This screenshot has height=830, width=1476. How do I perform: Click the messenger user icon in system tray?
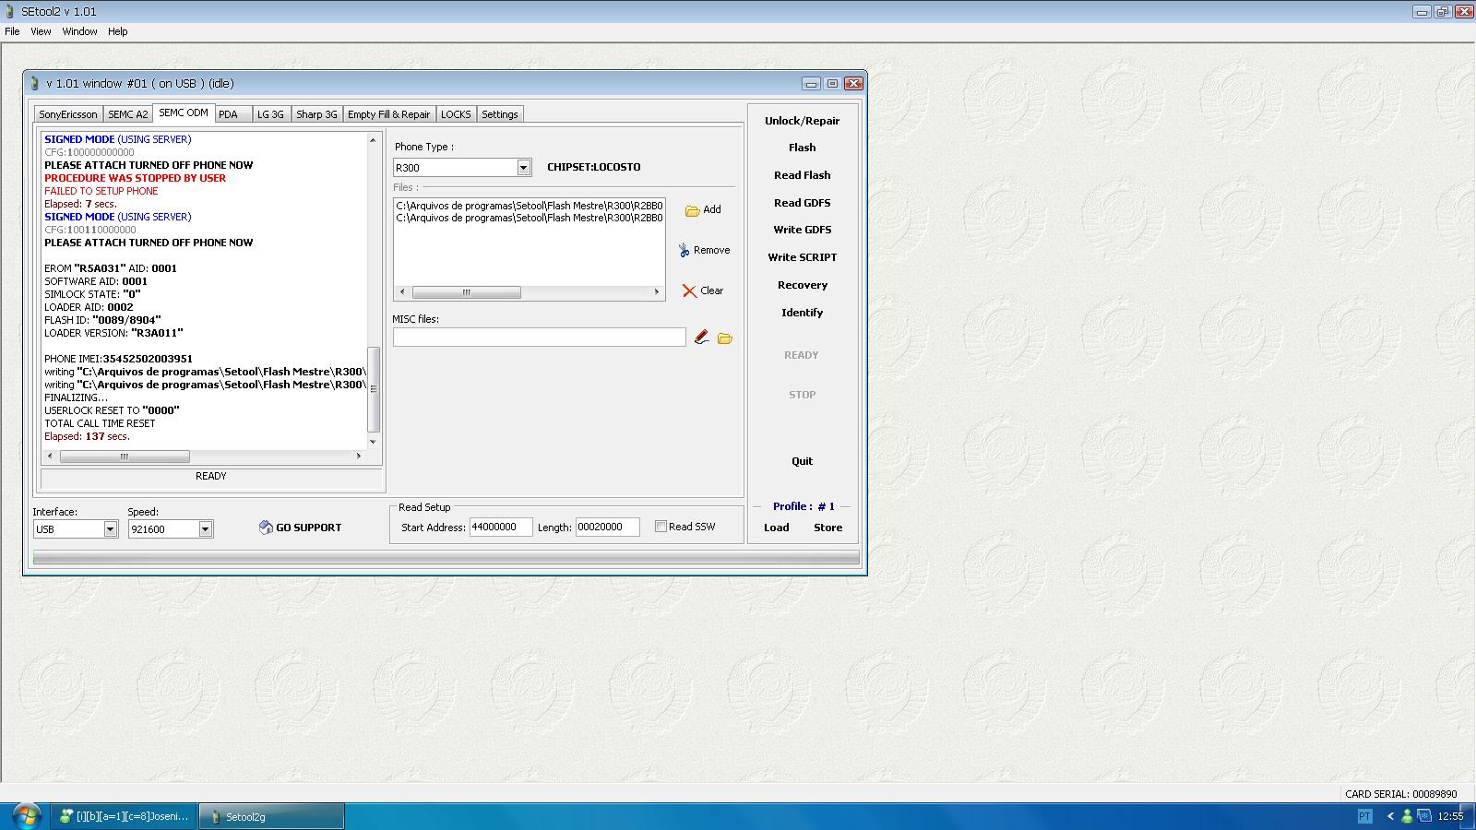(1407, 816)
